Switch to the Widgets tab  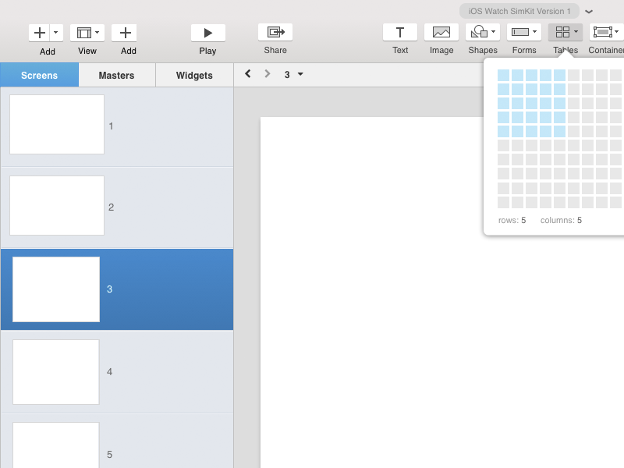tap(194, 76)
